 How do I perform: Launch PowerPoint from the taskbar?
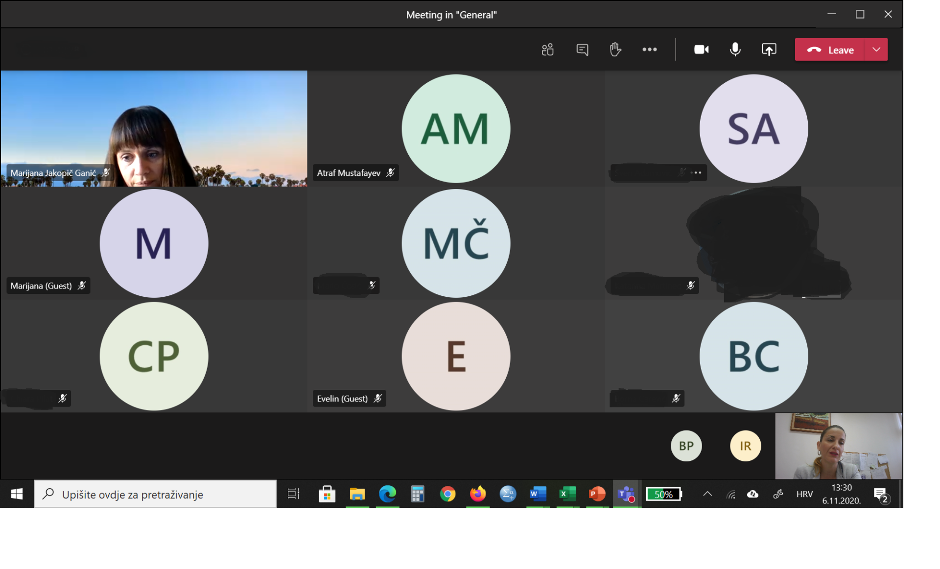596,494
